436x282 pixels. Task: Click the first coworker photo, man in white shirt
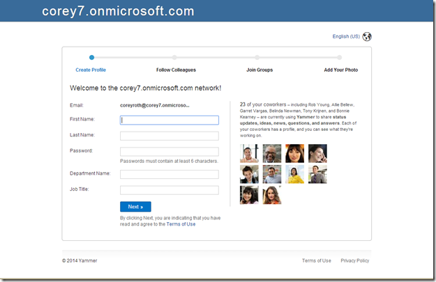(249, 153)
